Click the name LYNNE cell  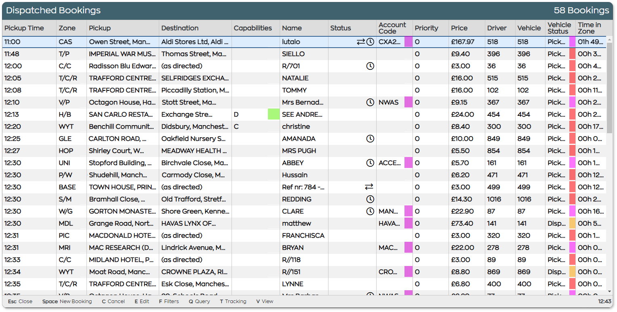pos(304,284)
